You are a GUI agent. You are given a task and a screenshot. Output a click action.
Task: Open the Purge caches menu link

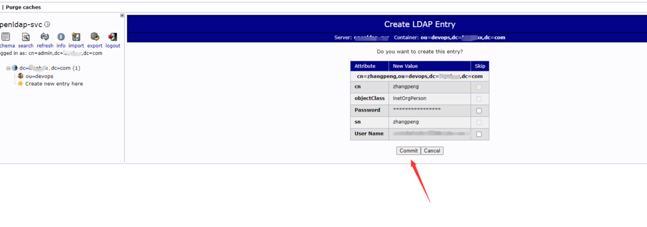click(x=23, y=8)
